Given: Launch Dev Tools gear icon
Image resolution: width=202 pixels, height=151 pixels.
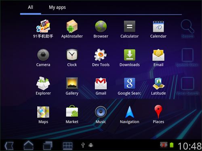Looking at the screenshot, I should [101, 55].
